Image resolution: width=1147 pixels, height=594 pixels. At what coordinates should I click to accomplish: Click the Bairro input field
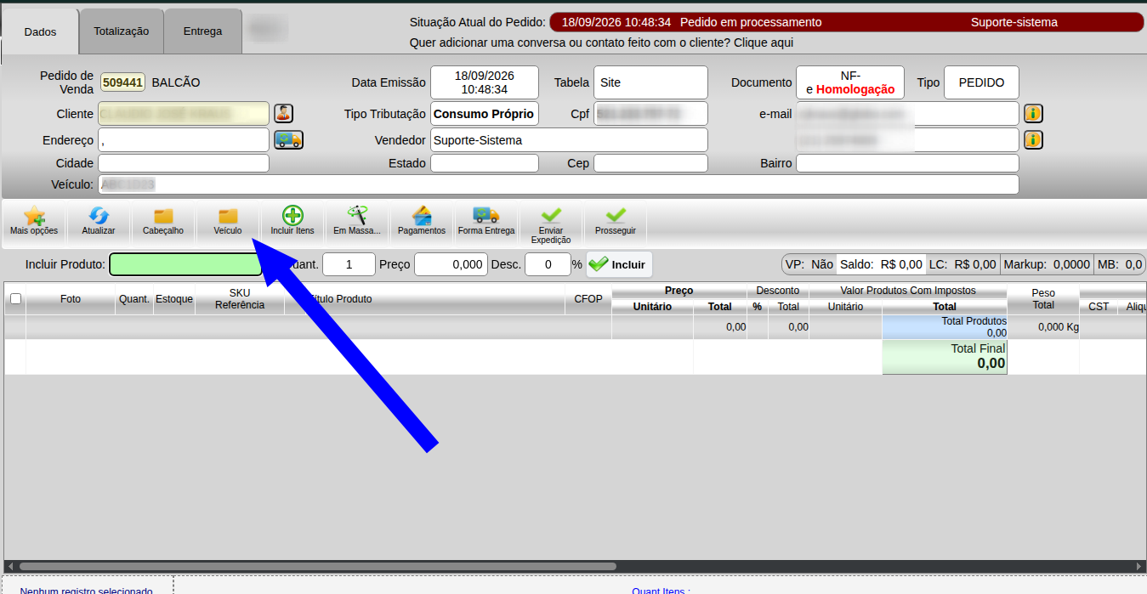coord(907,163)
